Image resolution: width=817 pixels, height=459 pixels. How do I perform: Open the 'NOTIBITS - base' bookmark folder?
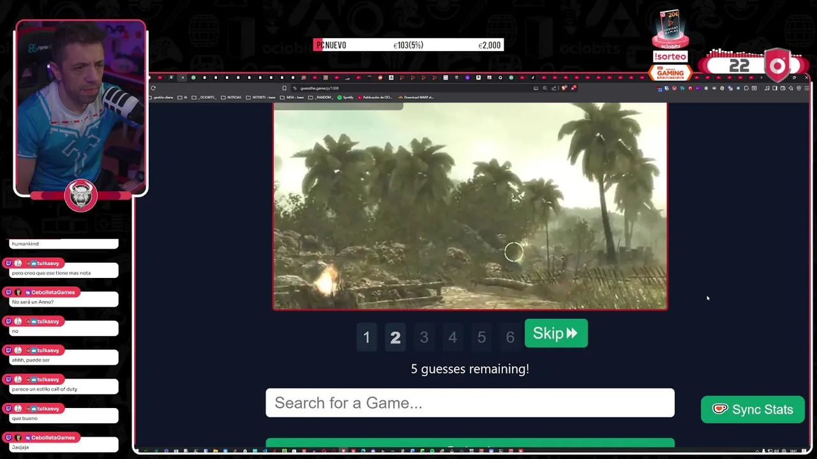tap(260, 98)
